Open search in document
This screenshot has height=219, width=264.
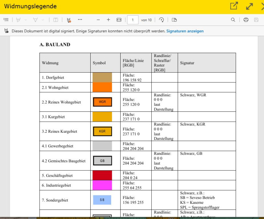[x=233, y=20]
